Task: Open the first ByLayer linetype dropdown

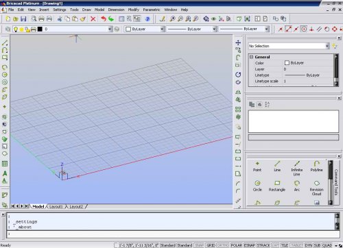Action: point(214,29)
